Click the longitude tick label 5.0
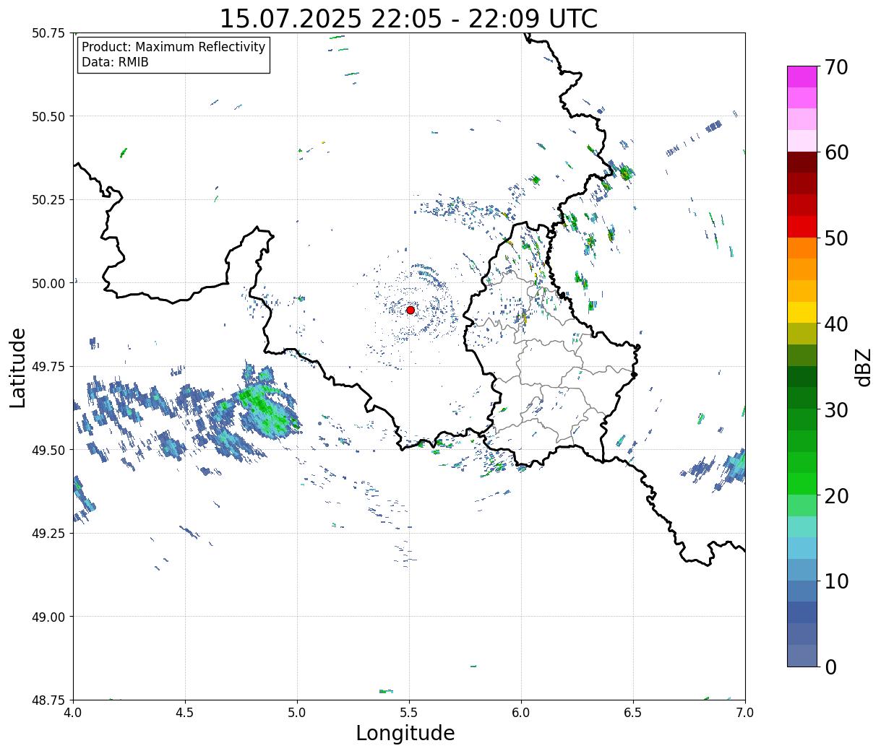881x751 pixels. pyautogui.click(x=297, y=712)
